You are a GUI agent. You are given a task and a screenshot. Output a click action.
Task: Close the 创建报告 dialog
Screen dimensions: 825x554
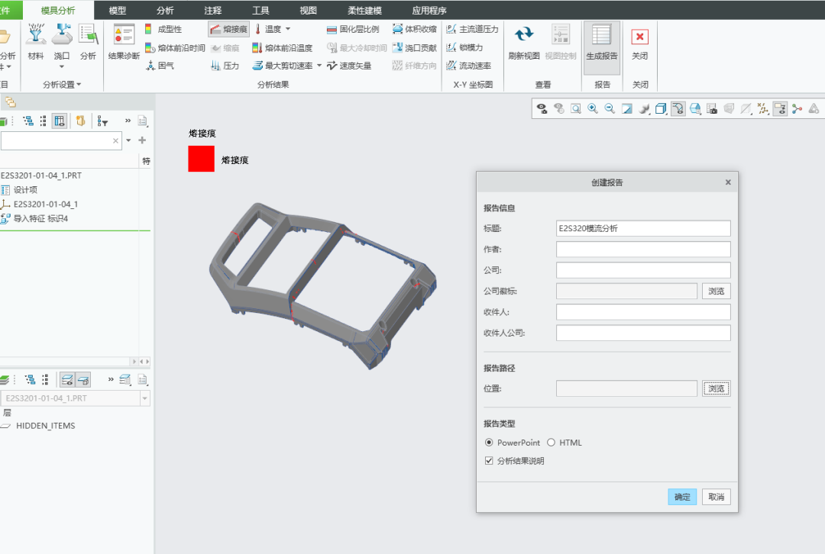pos(728,182)
